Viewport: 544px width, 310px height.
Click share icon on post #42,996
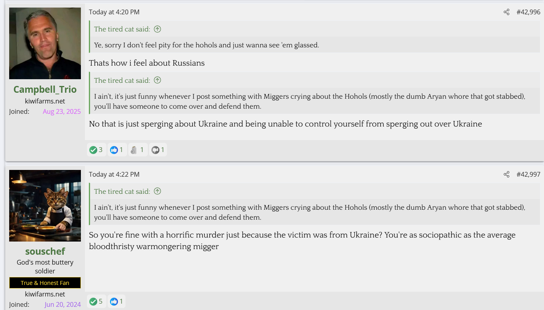pyautogui.click(x=506, y=12)
